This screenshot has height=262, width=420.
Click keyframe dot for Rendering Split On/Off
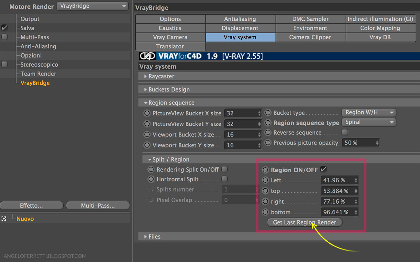click(151, 169)
